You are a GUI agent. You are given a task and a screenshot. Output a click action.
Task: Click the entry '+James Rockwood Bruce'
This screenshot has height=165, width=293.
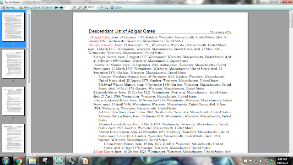pos(111,100)
